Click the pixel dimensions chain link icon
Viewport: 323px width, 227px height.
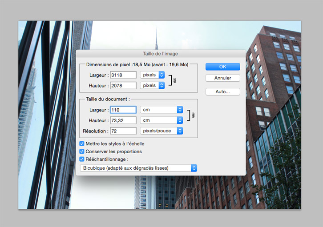(x=175, y=80)
